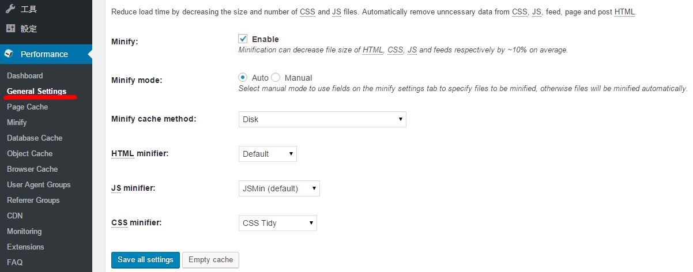Click Save all settings button
This screenshot has height=272, width=693.
point(145,260)
